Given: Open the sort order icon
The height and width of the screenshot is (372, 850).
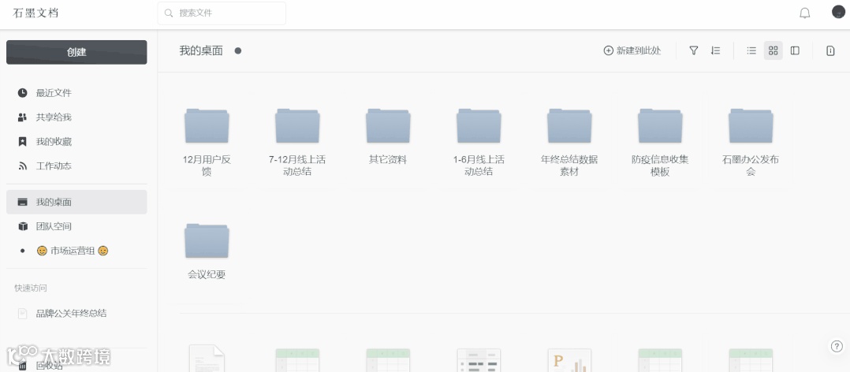Looking at the screenshot, I should click(x=716, y=50).
